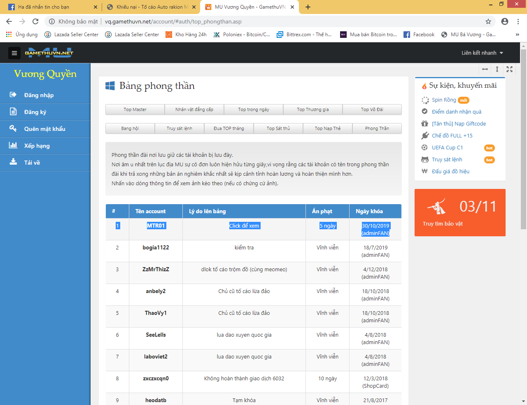Click the vertical expand arrows icon
527x405 pixels.
(497, 69)
